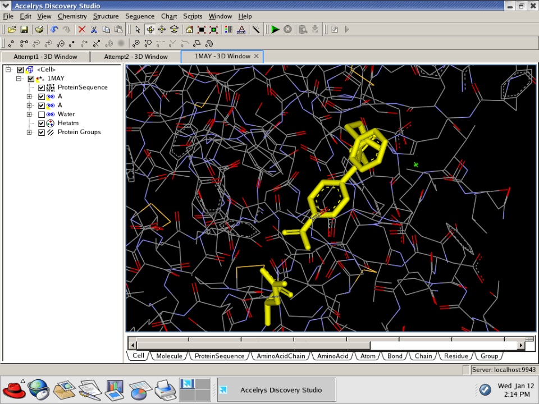
Task: Open the Chemistry menu
Action: 72,16
